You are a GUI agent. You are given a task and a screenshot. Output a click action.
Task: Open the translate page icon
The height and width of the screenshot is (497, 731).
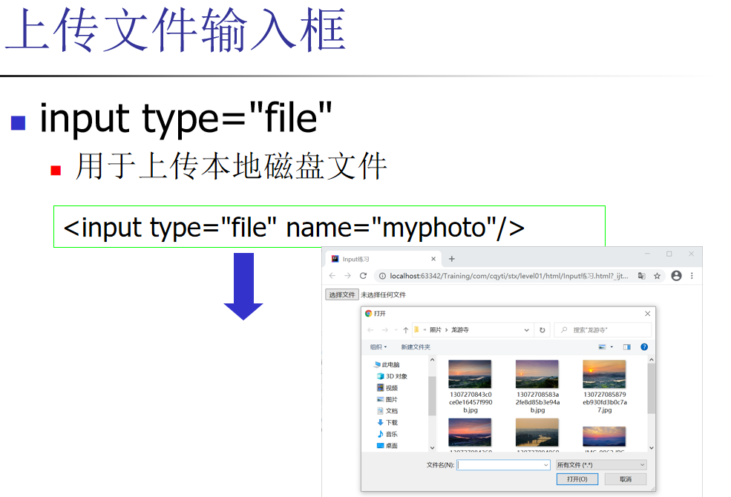[x=641, y=276]
